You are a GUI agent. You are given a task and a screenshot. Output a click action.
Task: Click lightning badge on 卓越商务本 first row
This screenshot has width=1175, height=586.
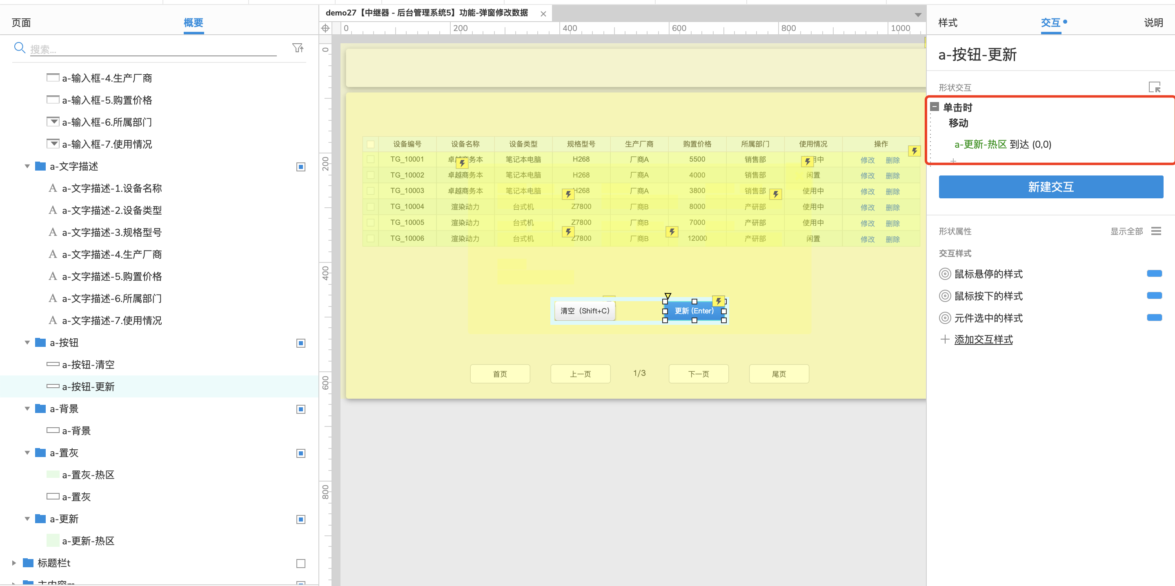click(x=462, y=163)
